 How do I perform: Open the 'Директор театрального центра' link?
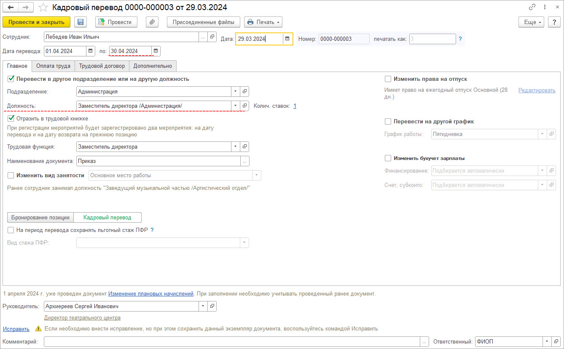(82, 317)
